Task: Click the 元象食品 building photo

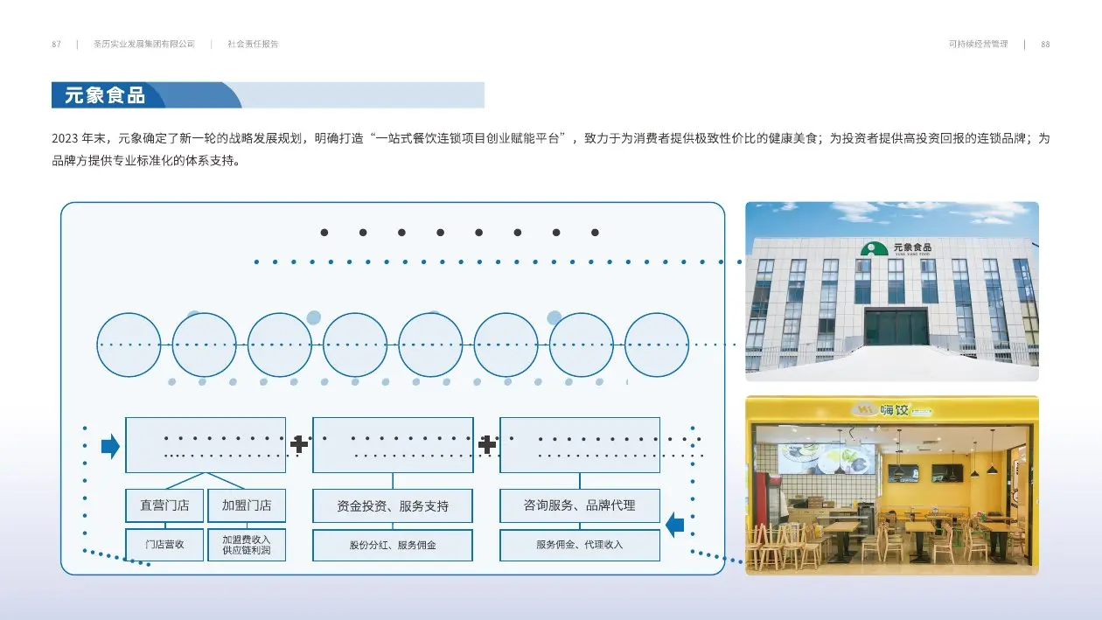Action: 892,291
